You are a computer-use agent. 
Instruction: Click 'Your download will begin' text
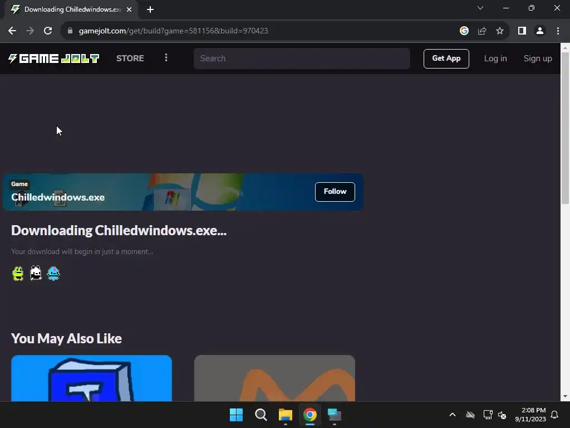point(82,251)
